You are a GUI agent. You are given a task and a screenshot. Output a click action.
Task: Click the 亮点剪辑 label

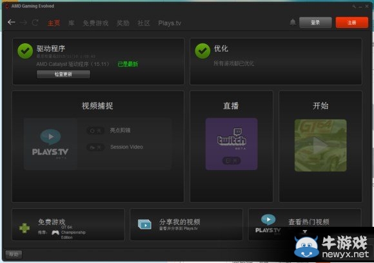point(120,131)
